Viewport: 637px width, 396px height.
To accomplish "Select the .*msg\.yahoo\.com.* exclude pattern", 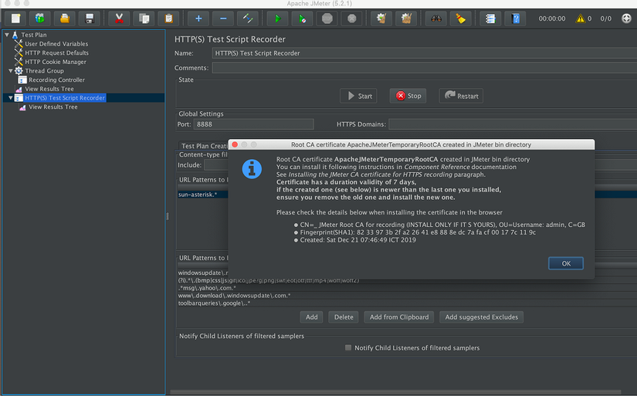I will point(207,288).
